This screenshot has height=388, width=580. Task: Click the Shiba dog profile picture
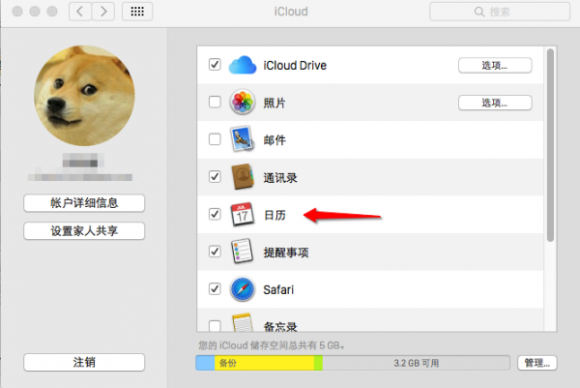pos(84,96)
